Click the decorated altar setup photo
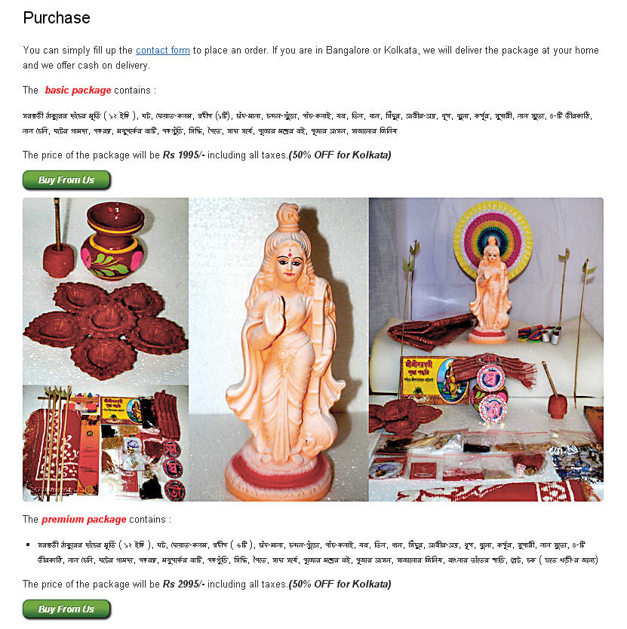 (x=486, y=349)
